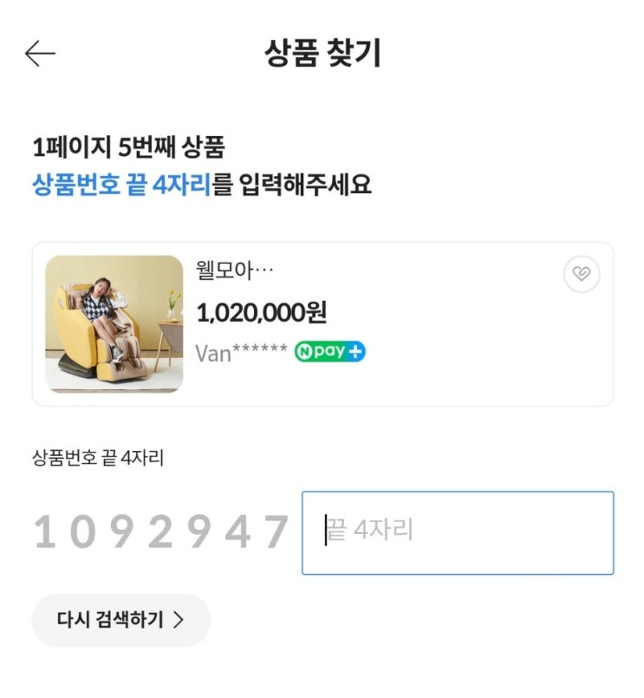Go back using the left arrow

40,54
